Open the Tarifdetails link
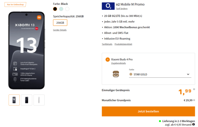198x127 pixels. point(107,44)
